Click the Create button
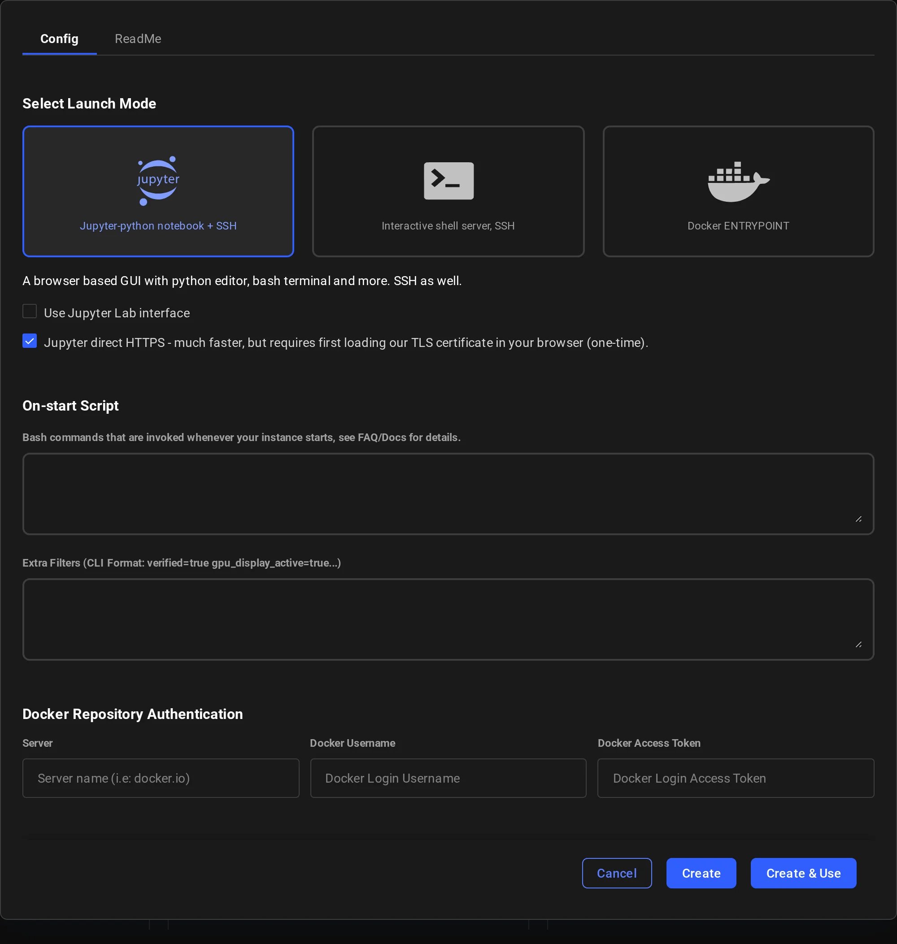Image resolution: width=897 pixels, height=944 pixels. [701, 873]
